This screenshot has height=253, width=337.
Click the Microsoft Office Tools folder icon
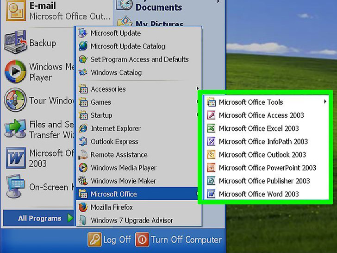[211, 102]
